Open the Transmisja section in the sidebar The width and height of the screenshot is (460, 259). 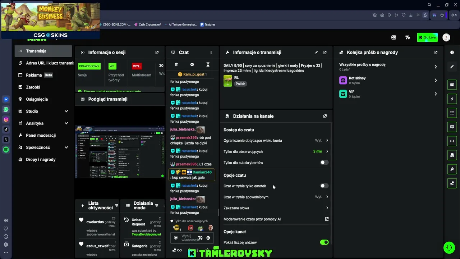coord(43,51)
